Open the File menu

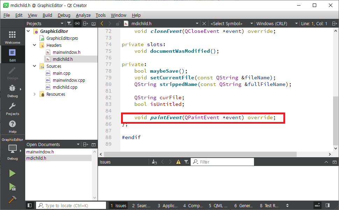(7, 15)
